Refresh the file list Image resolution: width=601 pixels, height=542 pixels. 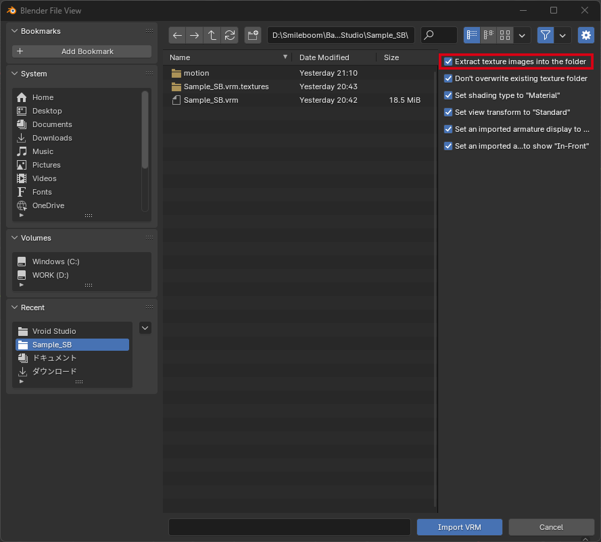point(230,35)
